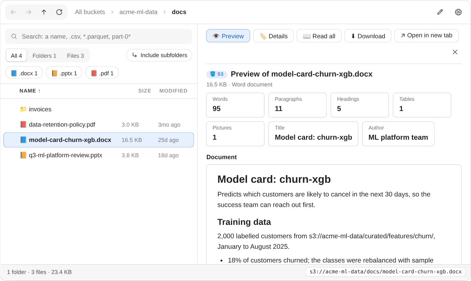Go forward with the right arrow icon
Image resolution: width=471 pixels, height=281 pixels.
[29, 12]
